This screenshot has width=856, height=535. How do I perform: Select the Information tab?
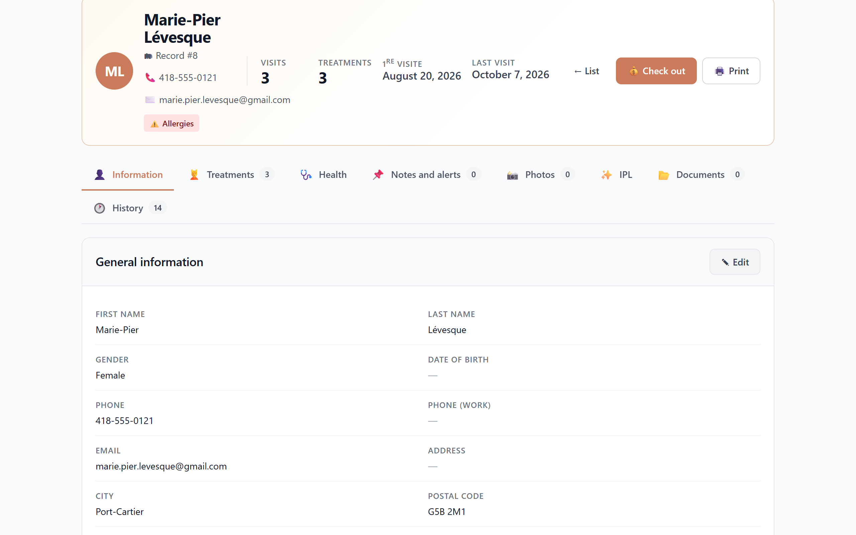click(x=128, y=175)
